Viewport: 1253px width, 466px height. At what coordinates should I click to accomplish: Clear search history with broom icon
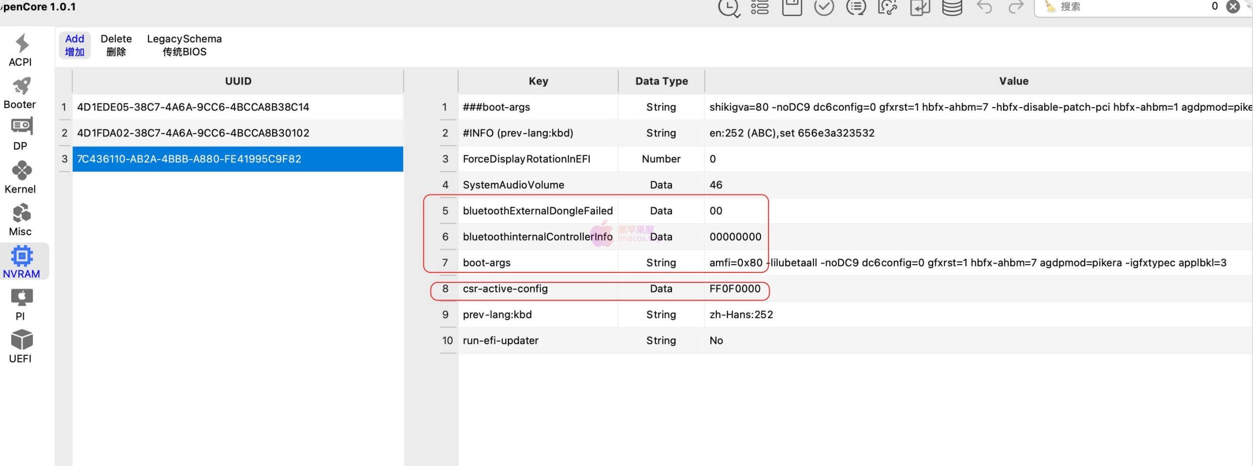coord(1049,6)
